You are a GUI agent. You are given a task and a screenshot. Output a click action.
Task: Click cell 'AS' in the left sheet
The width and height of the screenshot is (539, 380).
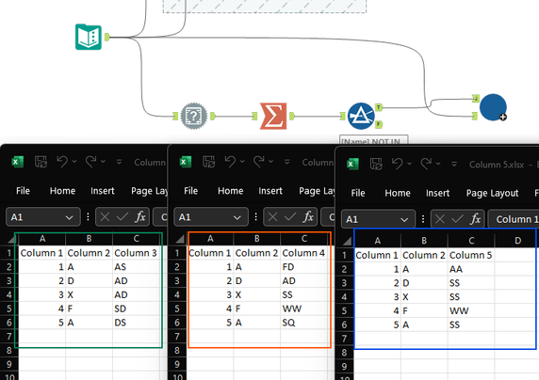tap(136, 267)
